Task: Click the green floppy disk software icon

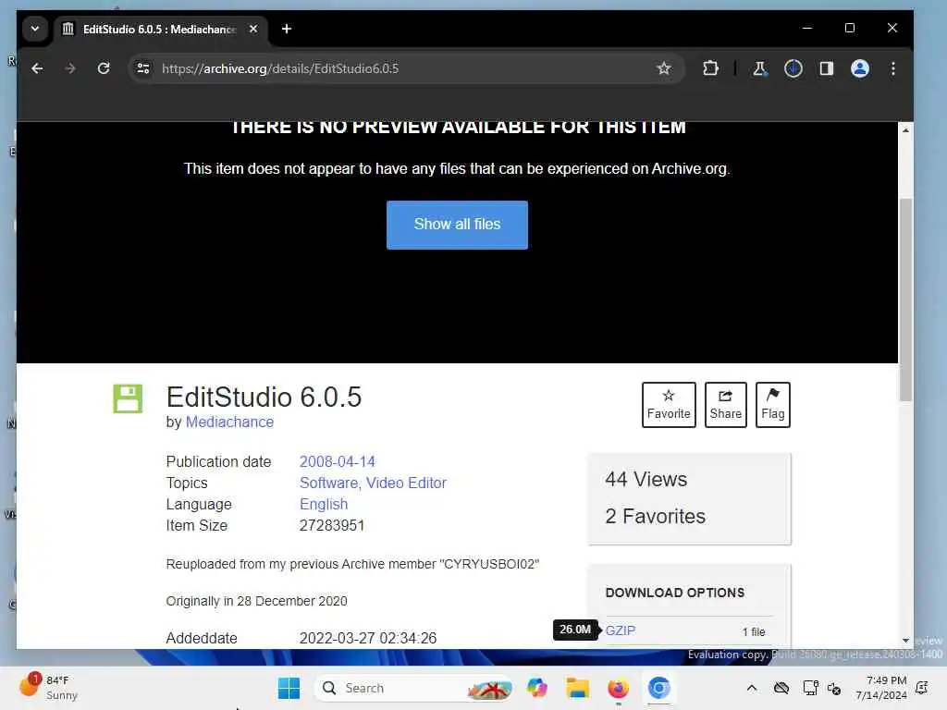Action: pos(128,398)
